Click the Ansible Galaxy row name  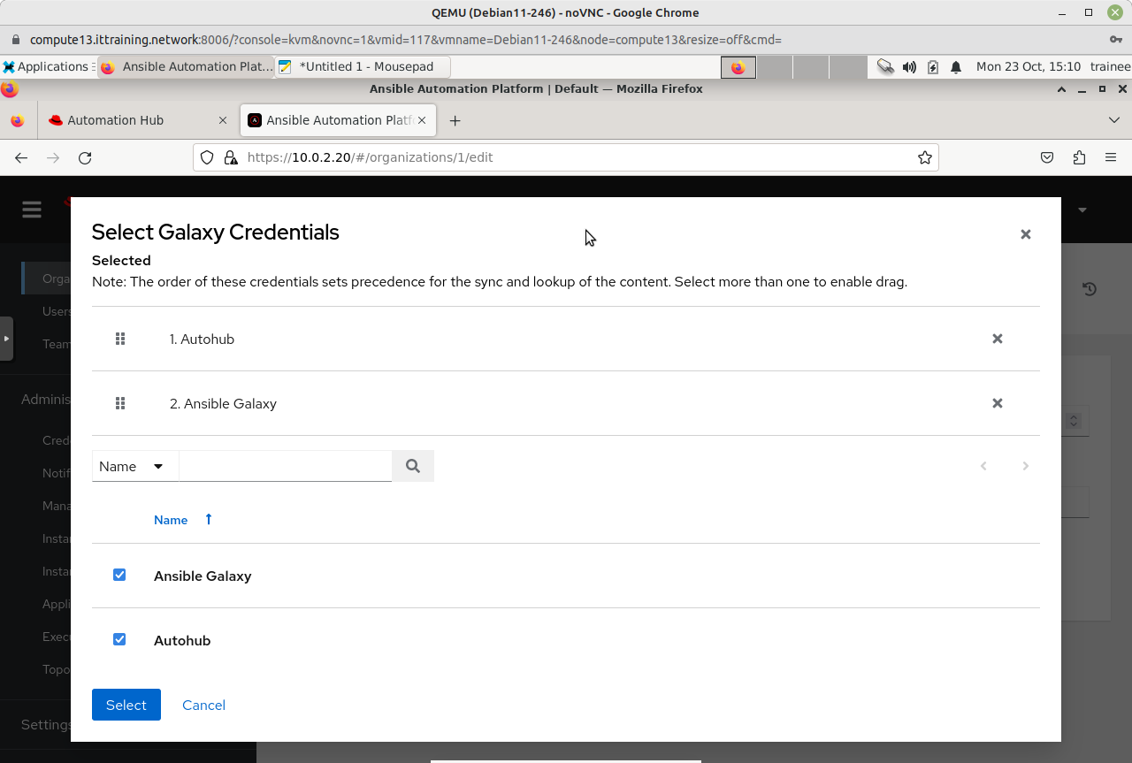[203, 576]
